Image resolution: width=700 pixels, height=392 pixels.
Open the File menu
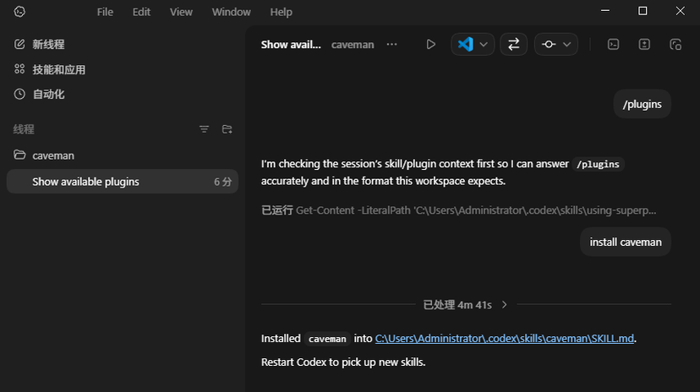(105, 12)
